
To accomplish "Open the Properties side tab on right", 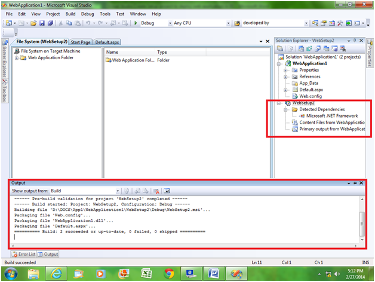I will click(x=370, y=53).
